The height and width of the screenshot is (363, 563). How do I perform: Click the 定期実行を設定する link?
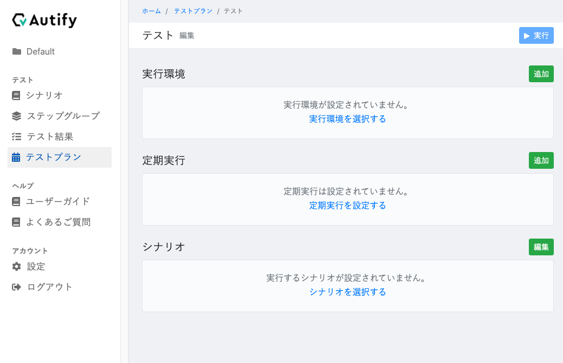coord(347,206)
